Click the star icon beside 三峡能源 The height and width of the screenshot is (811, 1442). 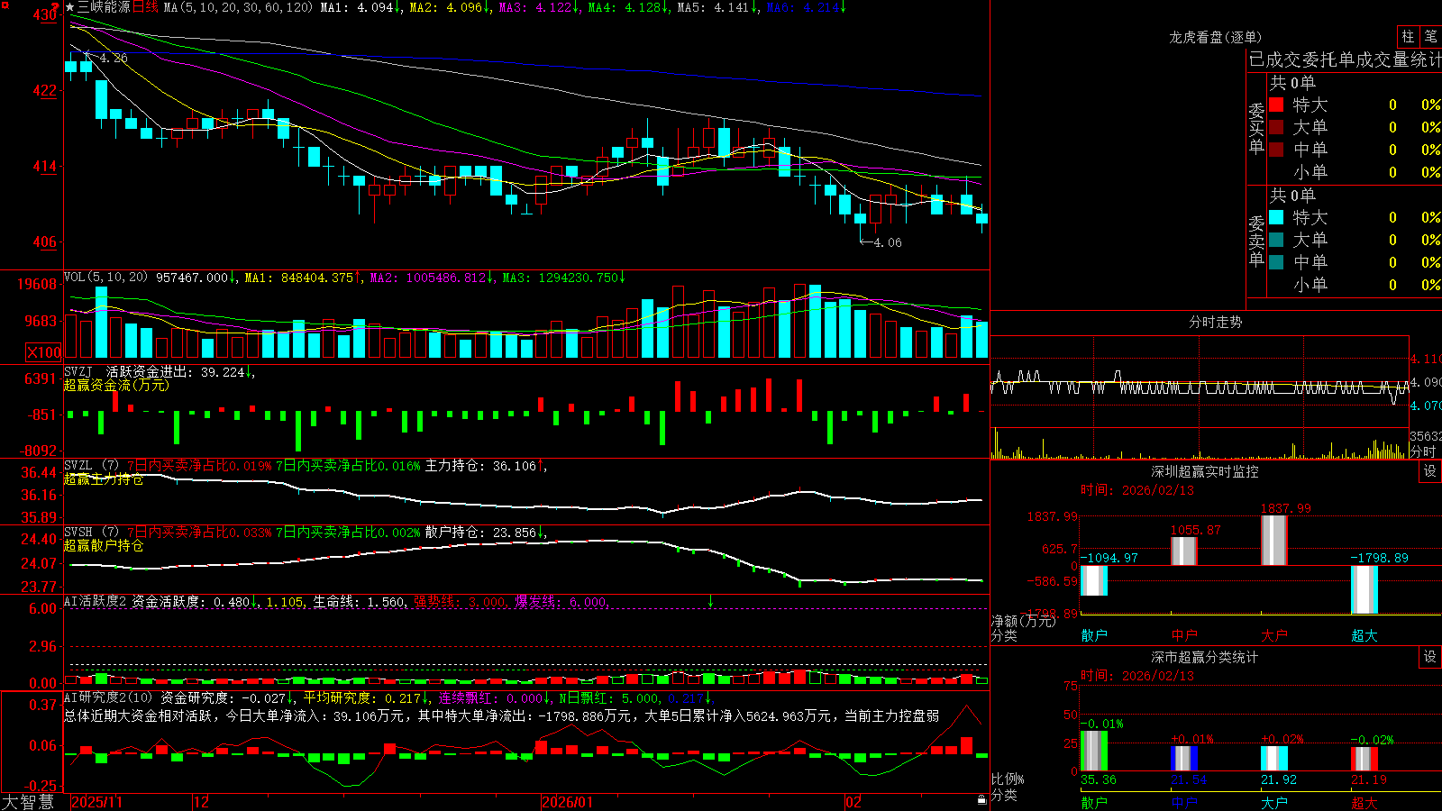click(70, 7)
